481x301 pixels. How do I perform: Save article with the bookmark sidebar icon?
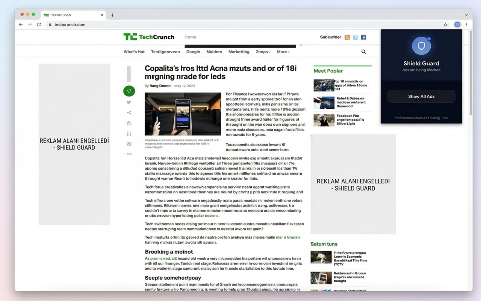point(129,134)
